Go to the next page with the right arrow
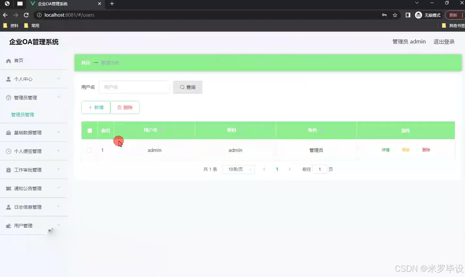The image size is (465, 277). pos(290,169)
